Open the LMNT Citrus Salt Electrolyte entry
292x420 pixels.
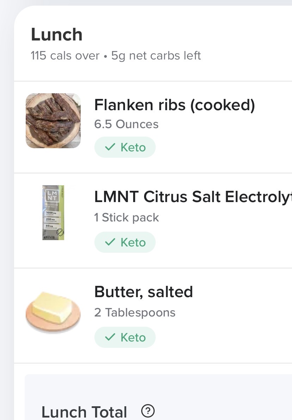pos(193,197)
